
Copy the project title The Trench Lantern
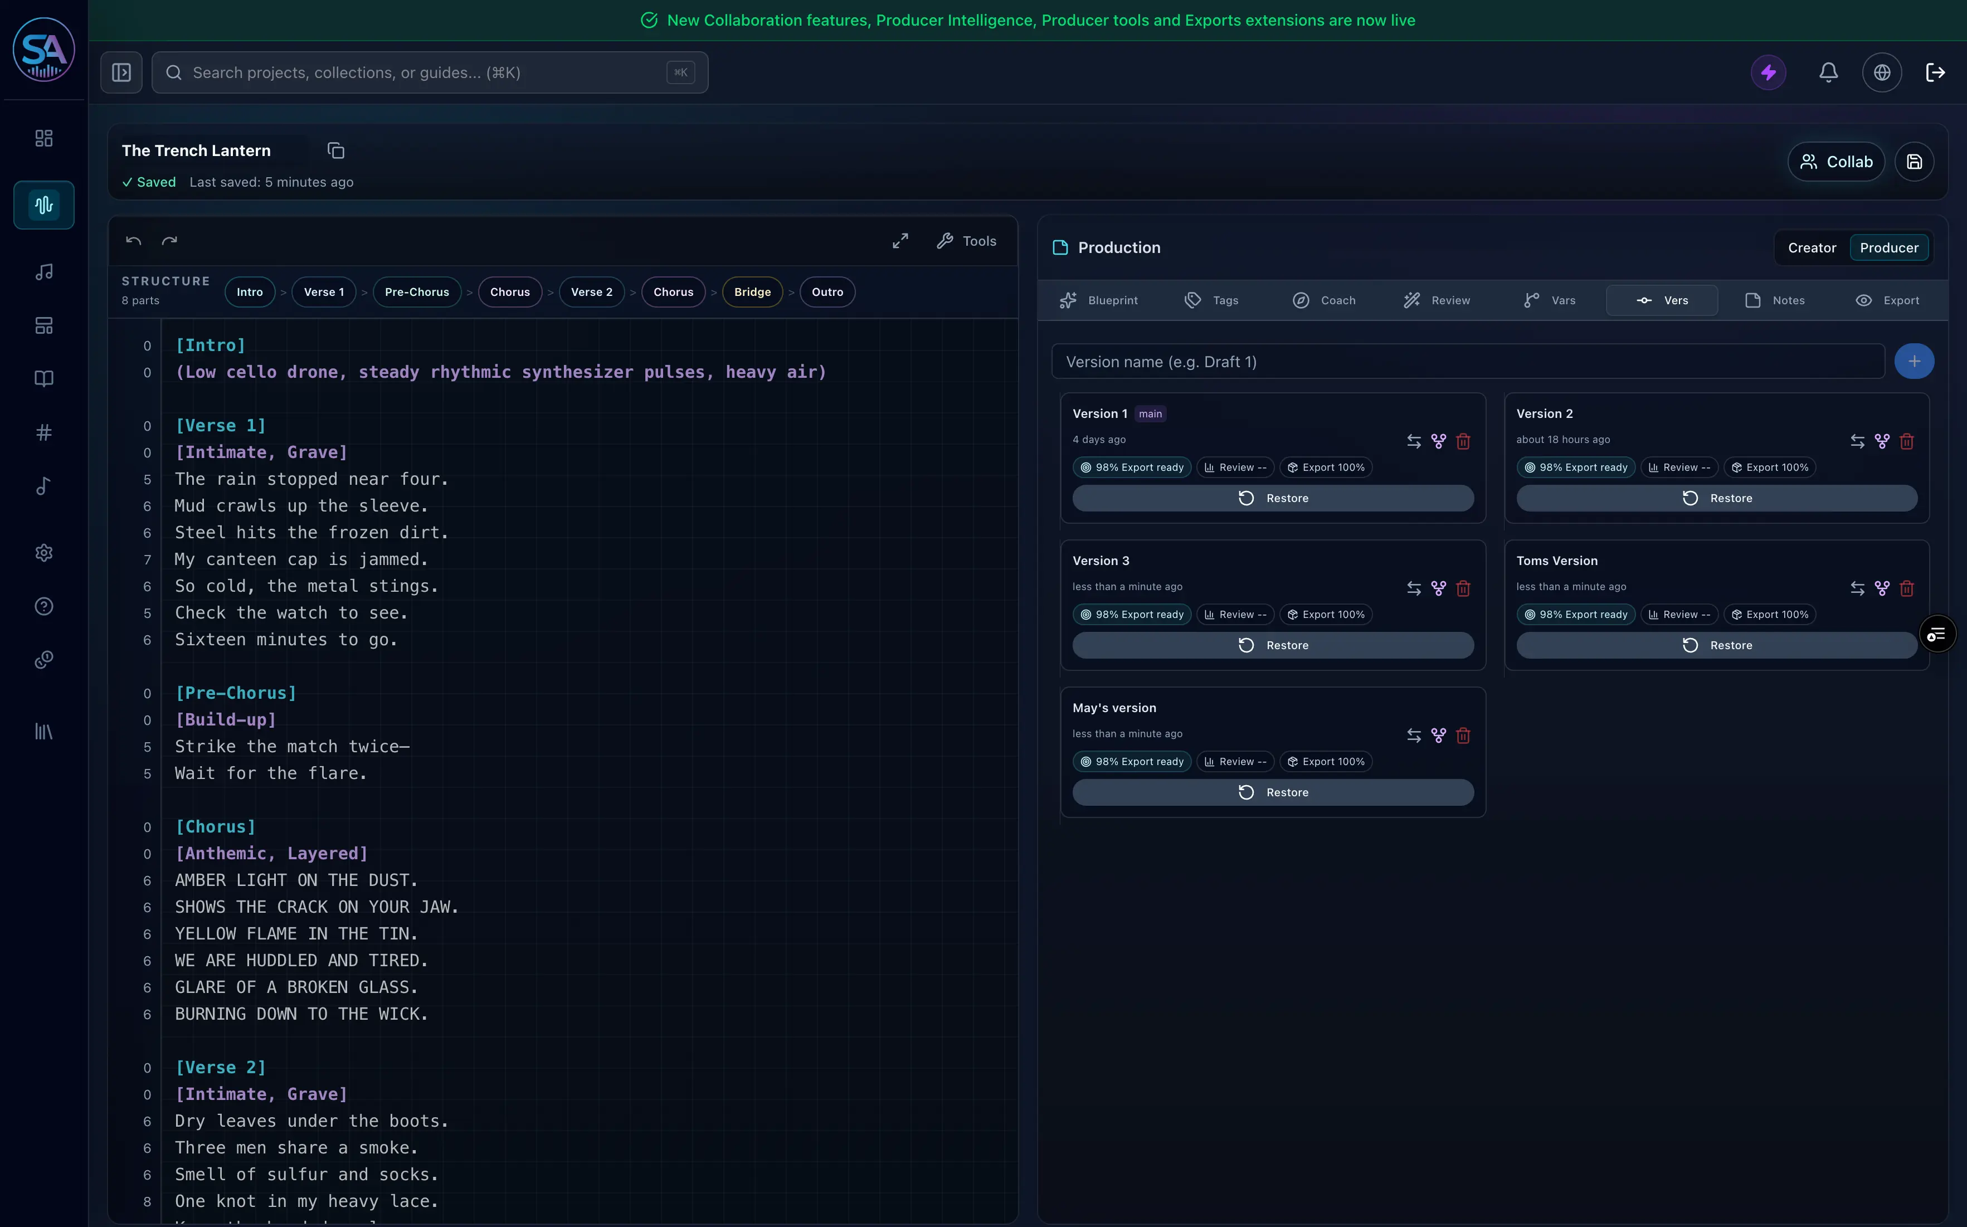pyautogui.click(x=336, y=151)
